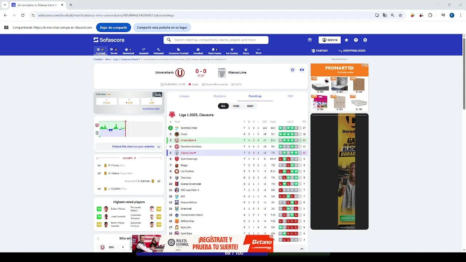
Task: Switch to the Statistics tab
Action: 220,96
